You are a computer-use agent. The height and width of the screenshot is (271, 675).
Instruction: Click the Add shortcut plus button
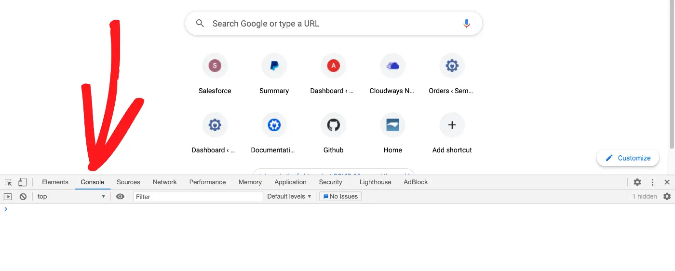point(452,125)
